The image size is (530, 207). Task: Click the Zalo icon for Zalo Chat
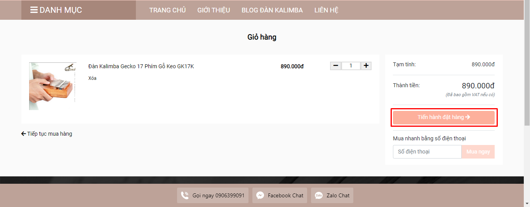point(319,195)
